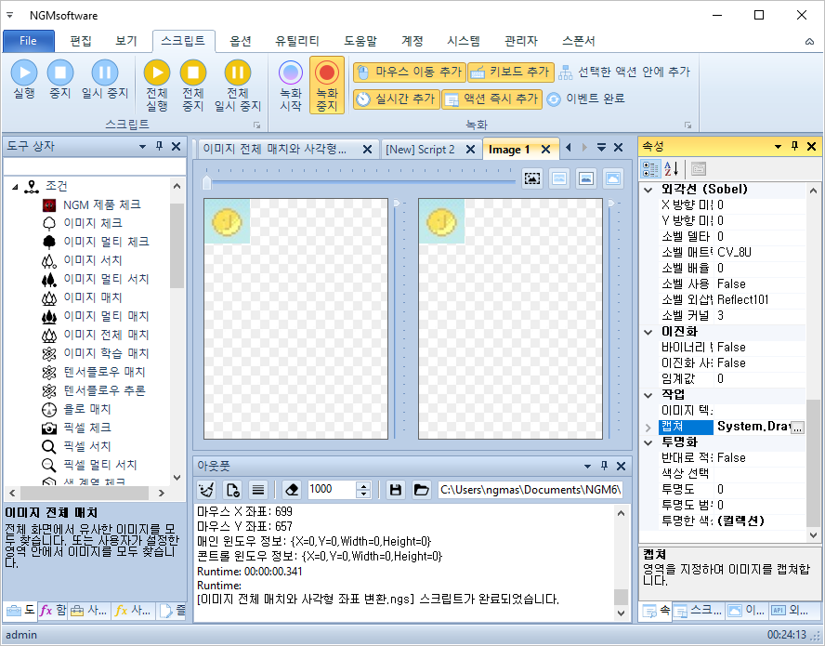Select 이미지 전체 매치 tool item
The image size is (825, 646).
(x=106, y=335)
